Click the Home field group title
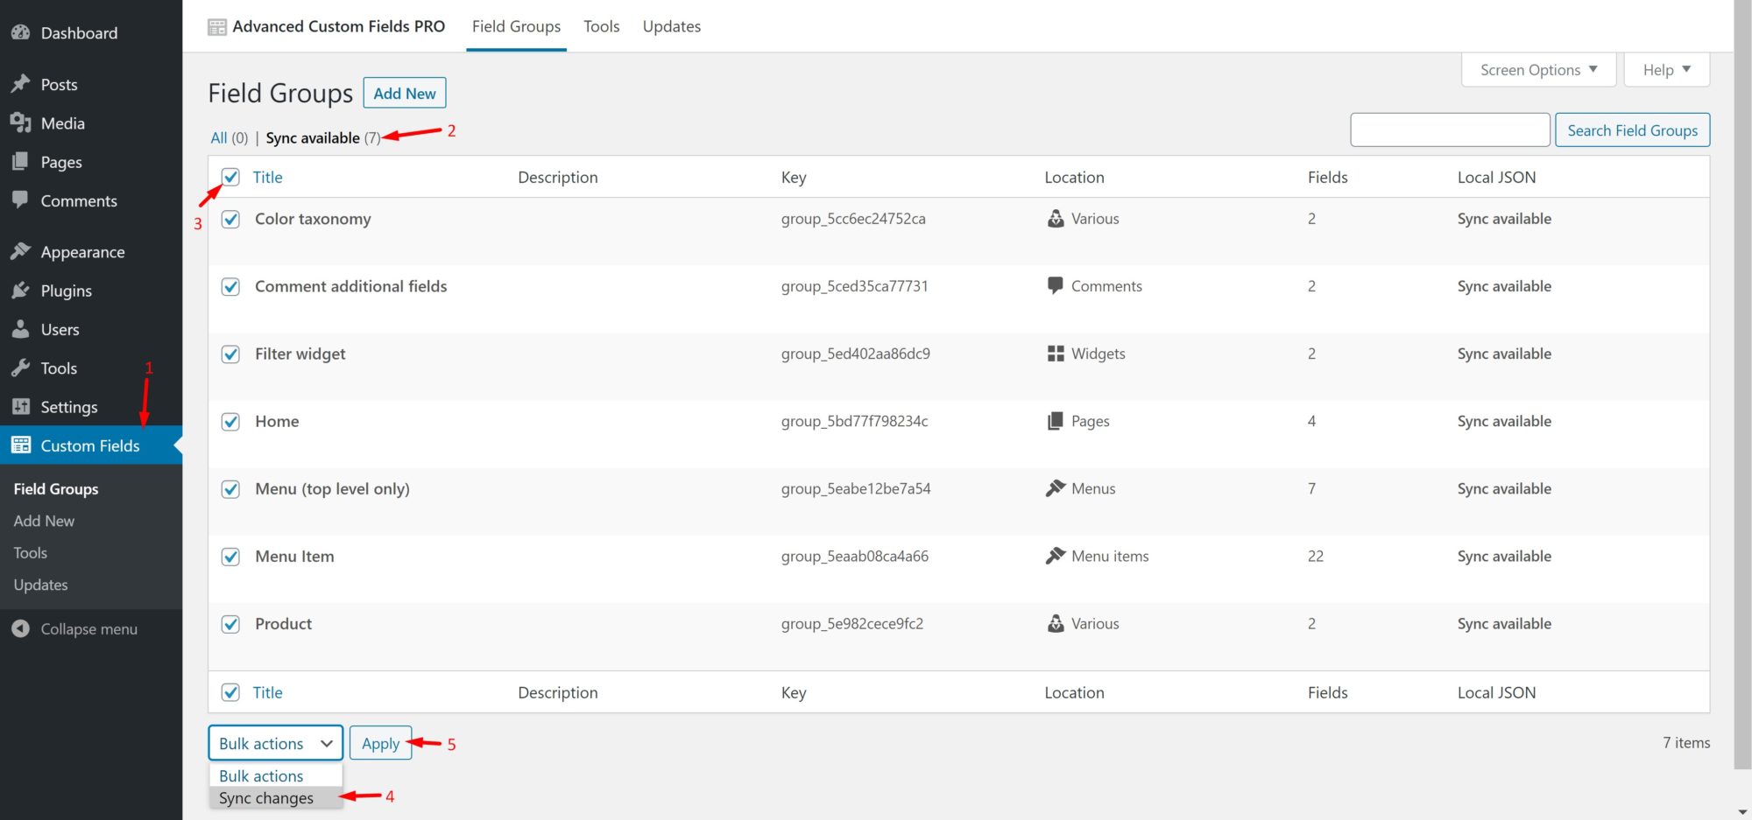This screenshot has width=1752, height=820. [277, 421]
